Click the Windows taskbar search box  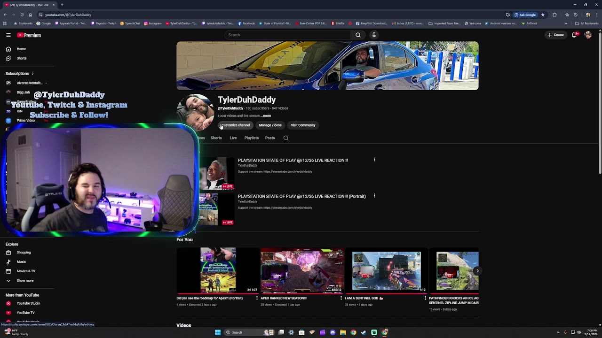click(249, 332)
